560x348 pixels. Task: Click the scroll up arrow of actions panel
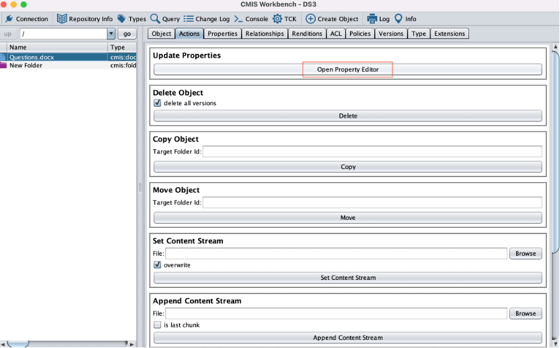point(556,46)
